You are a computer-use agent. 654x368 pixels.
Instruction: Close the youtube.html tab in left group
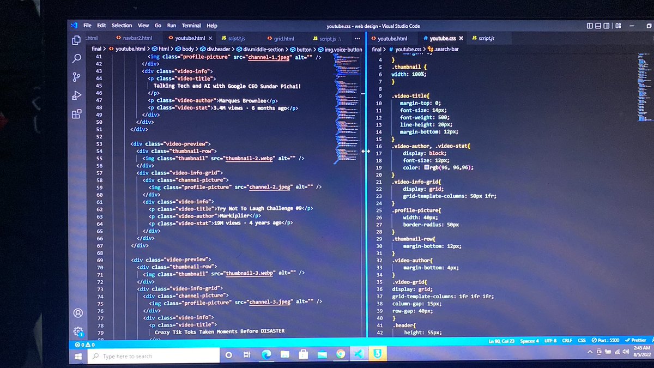coord(210,39)
